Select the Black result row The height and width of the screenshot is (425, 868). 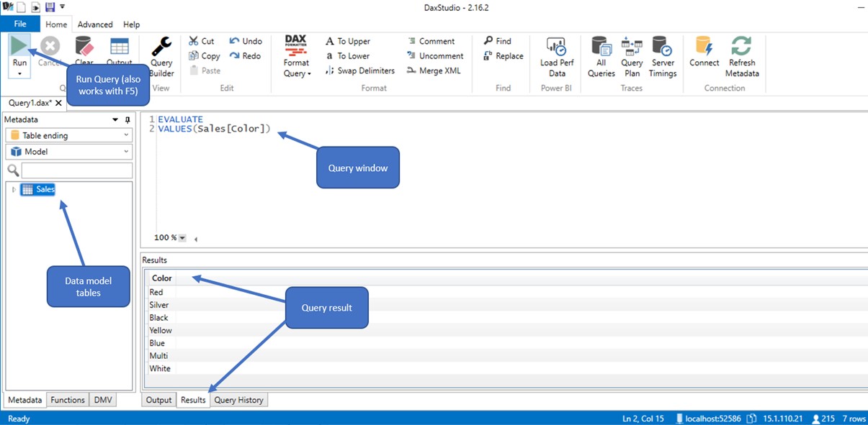tap(158, 318)
